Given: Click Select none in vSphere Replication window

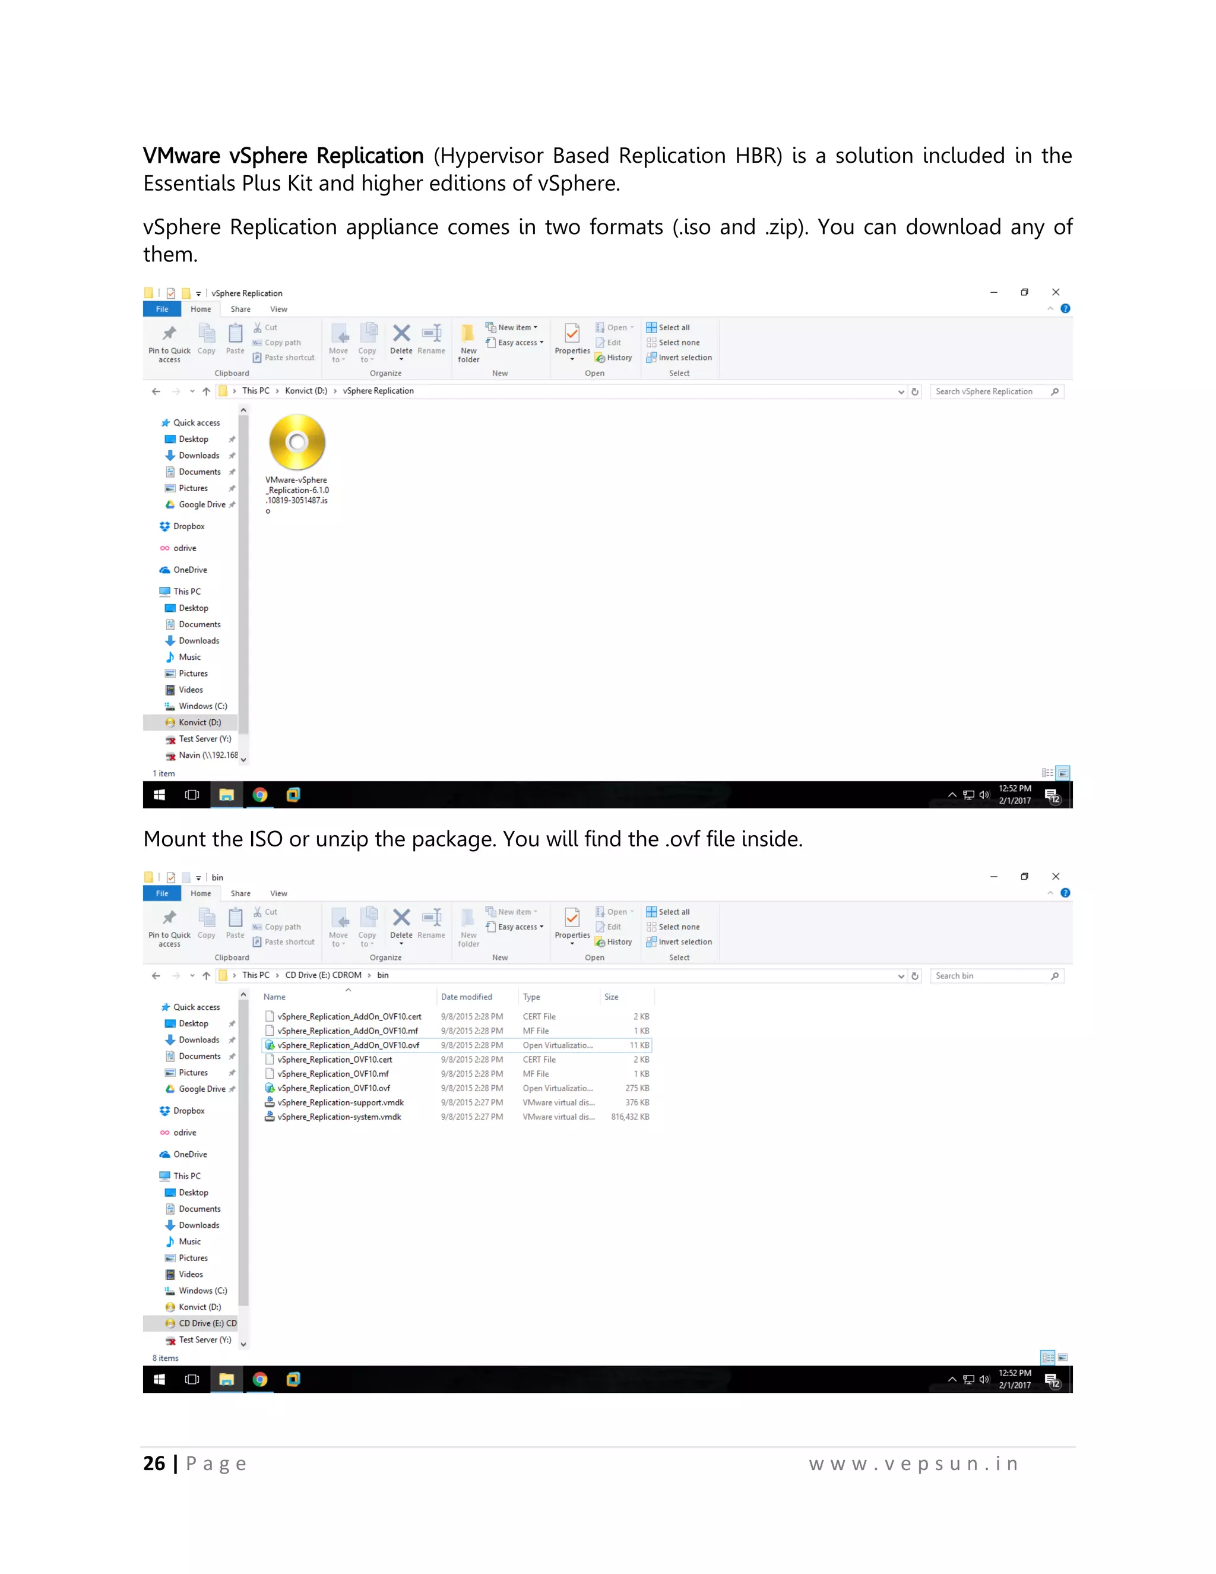Looking at the screenshot, I should pyautogui.click(x=673, y=342).
